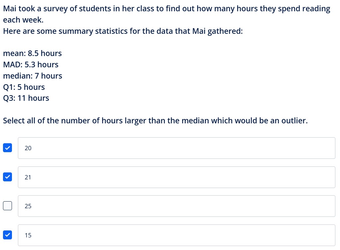Uncheck the checkbox next to 21
Viewport: 340px width, 250px height.
(x=7, y=177)
